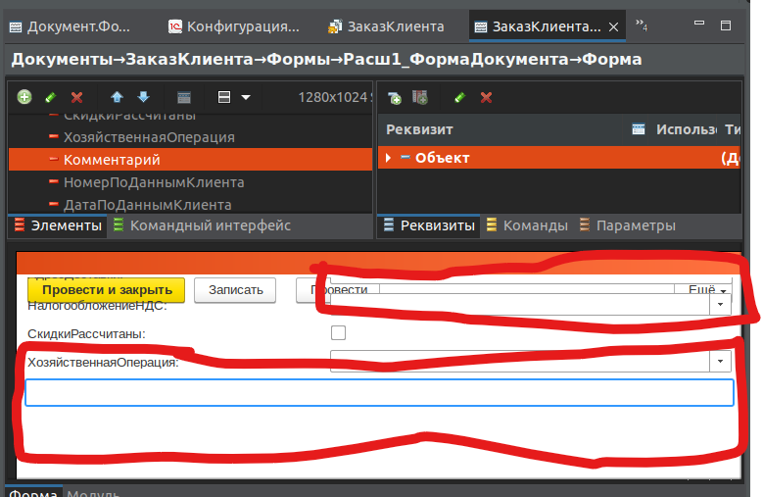Open the ЗаказКлиента editor tab
This screenshot has height=497, width=763.
click(386, 26)
